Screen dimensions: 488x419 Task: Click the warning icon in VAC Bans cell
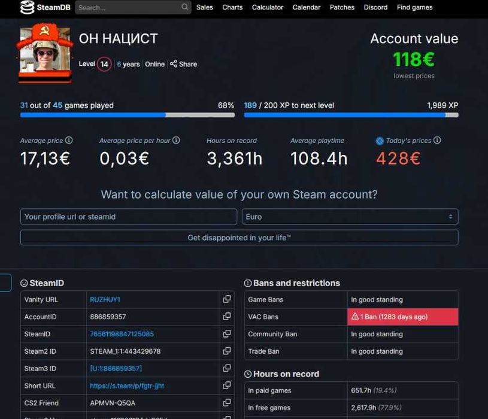[x=355, y=317]
